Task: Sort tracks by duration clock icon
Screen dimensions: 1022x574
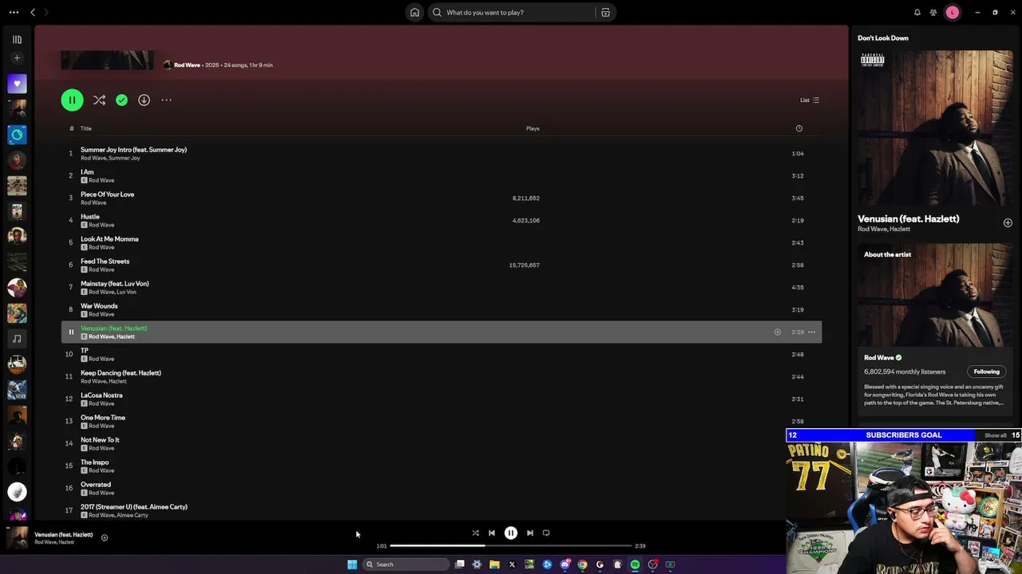Action: coord(799,128)
